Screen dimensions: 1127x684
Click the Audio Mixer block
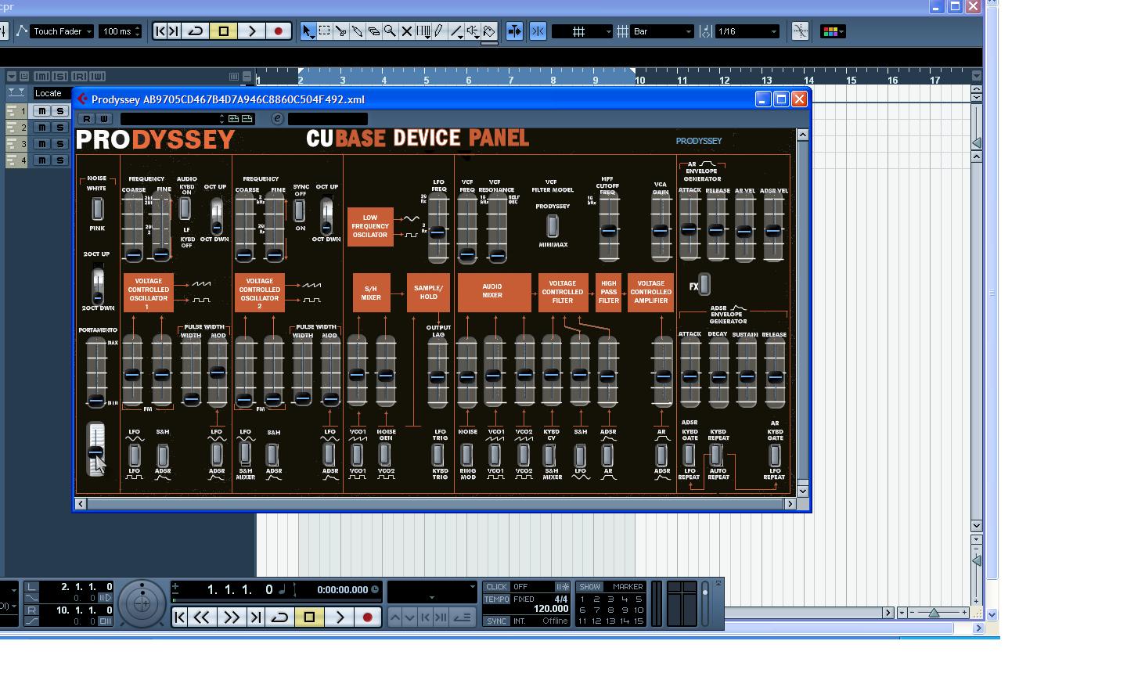pyautogui.click(x=494, y=293)
